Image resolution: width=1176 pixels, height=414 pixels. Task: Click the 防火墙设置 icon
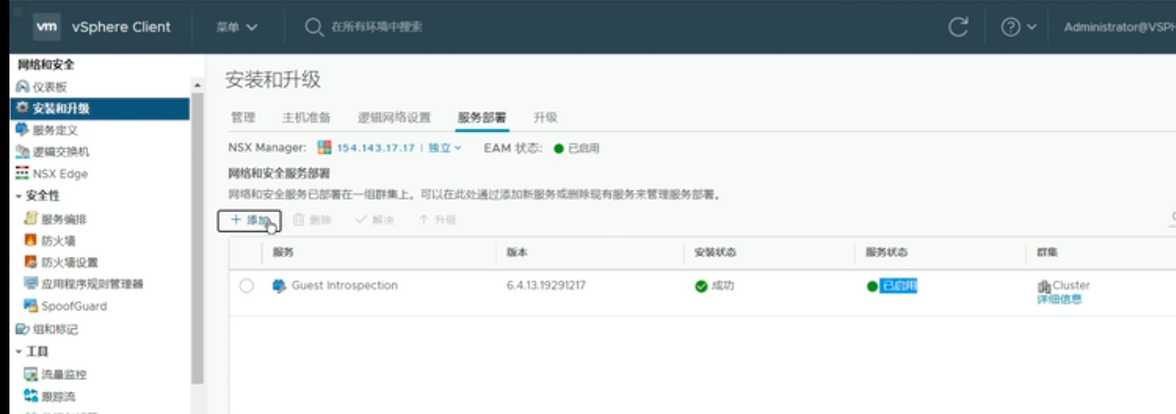pos(30,262)
